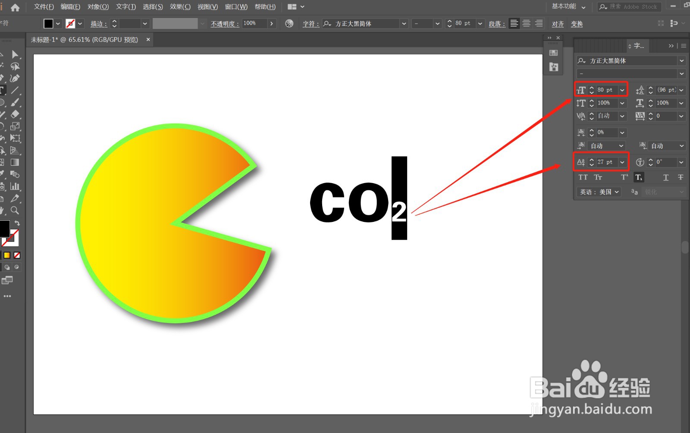Select the Free Transform tool
Image resolution: width=690 pixels, height=433 pixels.
(x=15, y=139)
